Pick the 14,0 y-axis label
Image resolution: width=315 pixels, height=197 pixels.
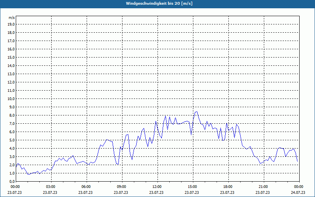point(11,65)
